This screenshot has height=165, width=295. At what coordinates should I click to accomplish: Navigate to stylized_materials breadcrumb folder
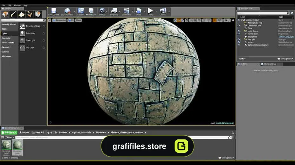(x=82, y=133)
